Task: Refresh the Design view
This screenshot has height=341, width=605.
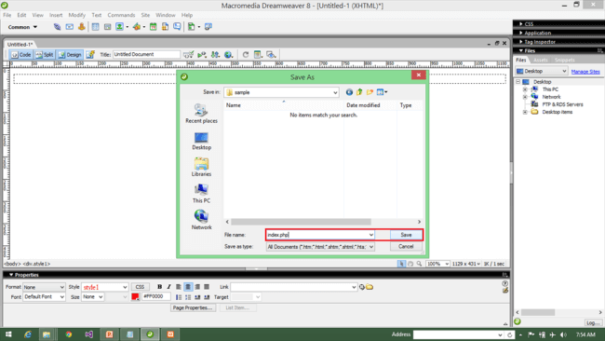Action: tap(246, 54)
